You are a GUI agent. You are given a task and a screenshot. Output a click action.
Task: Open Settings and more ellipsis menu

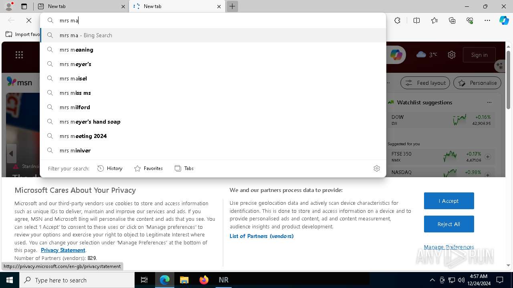click(x=487, y=20)
